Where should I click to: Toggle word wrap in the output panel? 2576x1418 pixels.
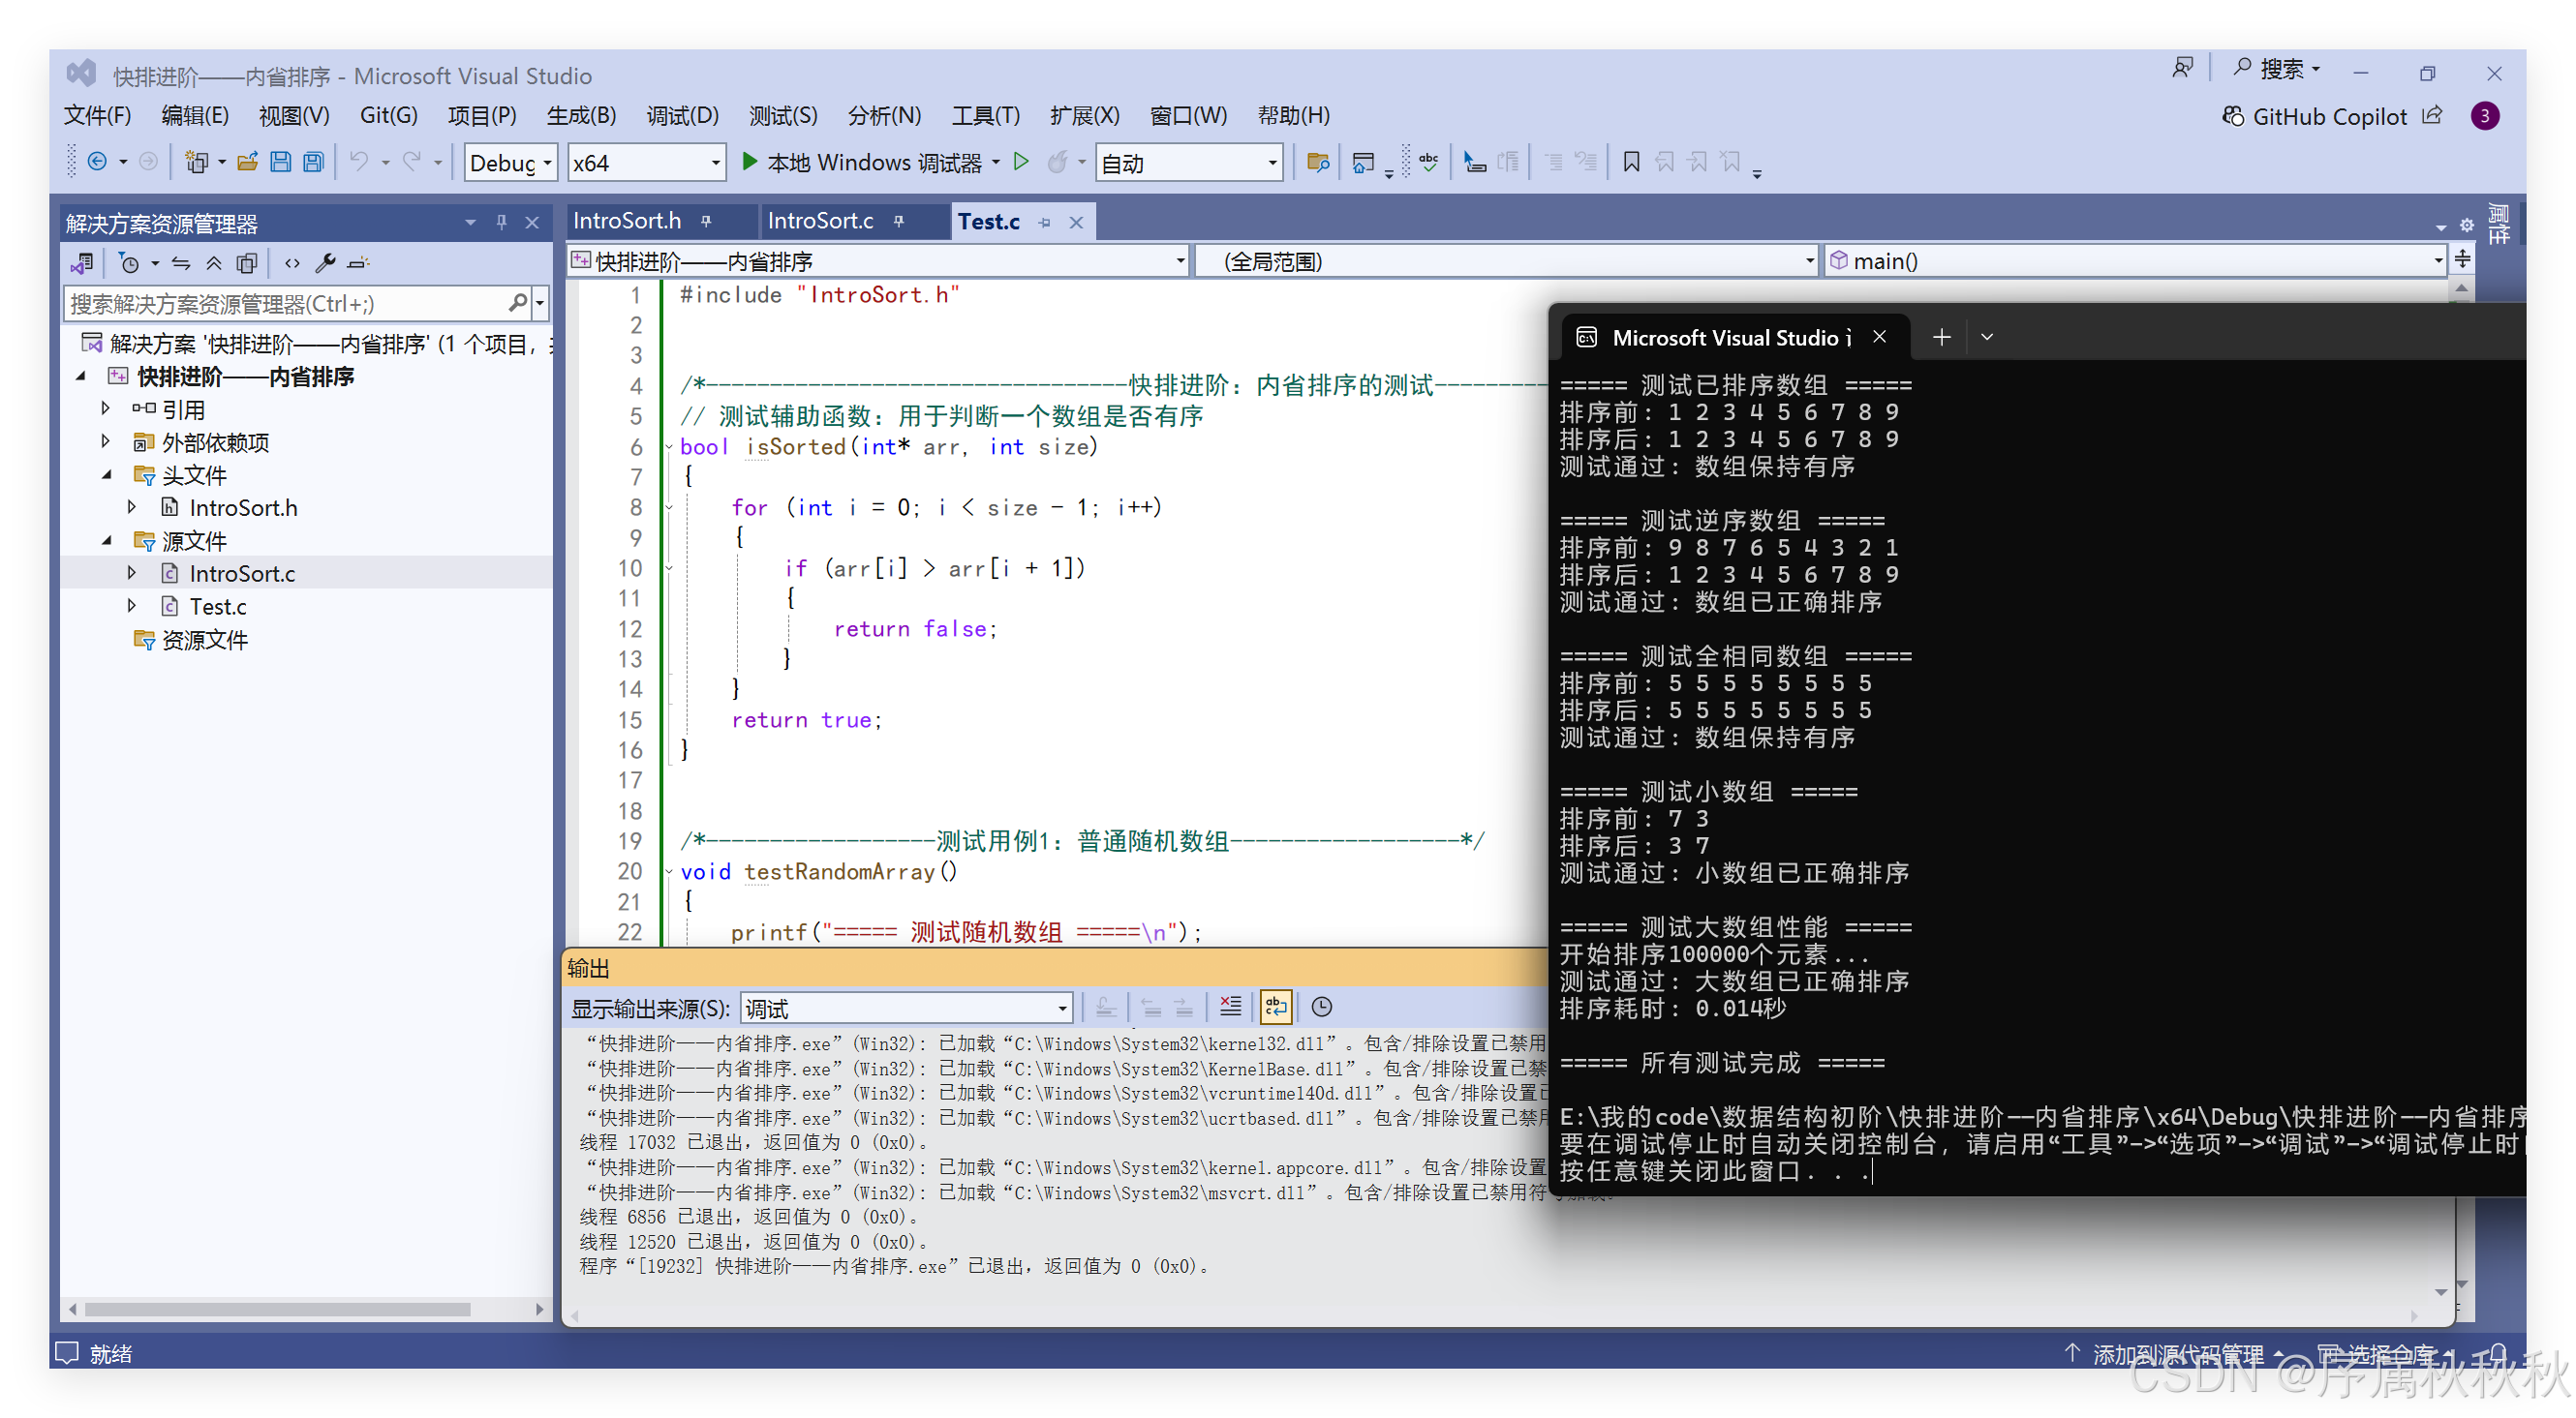click(x=1276, y=1007)
